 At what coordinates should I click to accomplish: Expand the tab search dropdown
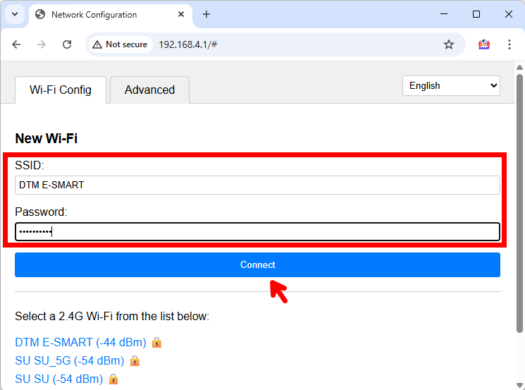click(14, 14)
